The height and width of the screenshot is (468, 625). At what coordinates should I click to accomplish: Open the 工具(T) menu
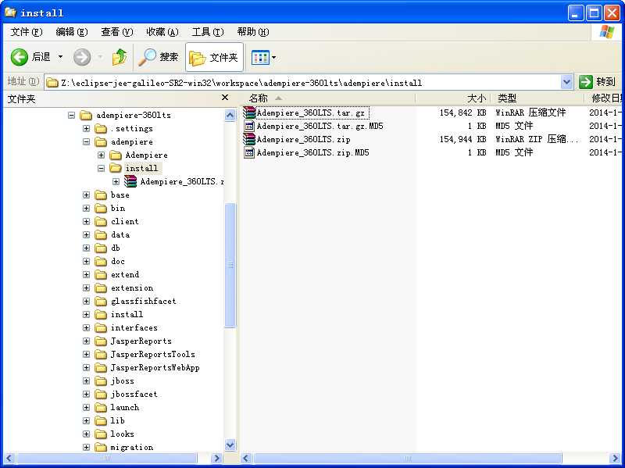(x=208, y=32)
